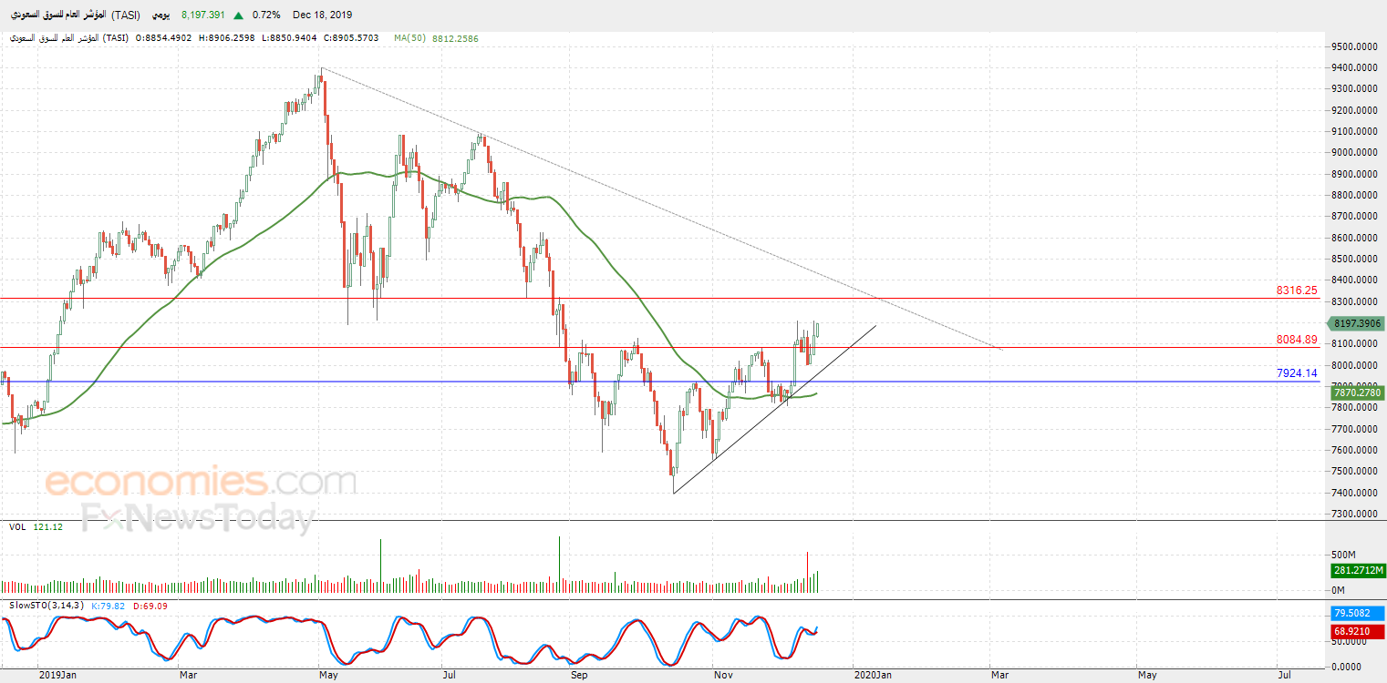
Task: Click the 2020Jan mark on time axis
Action: [x=874, y=675]
